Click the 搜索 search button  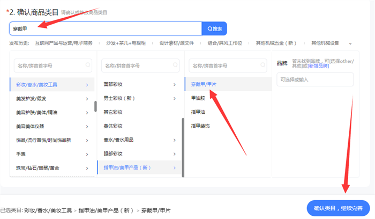tap(214, 28)
